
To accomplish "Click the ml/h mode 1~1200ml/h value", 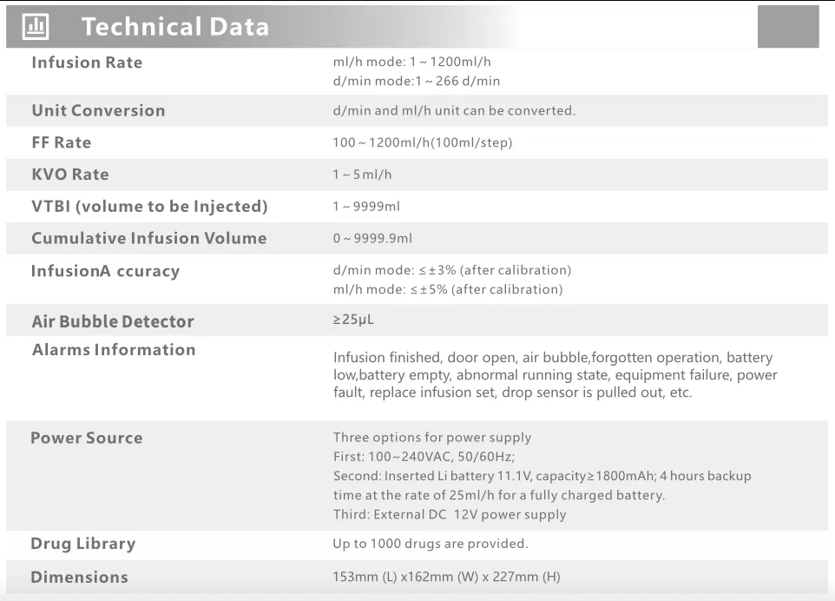I will pyautogui.click(x=412, y=62).
